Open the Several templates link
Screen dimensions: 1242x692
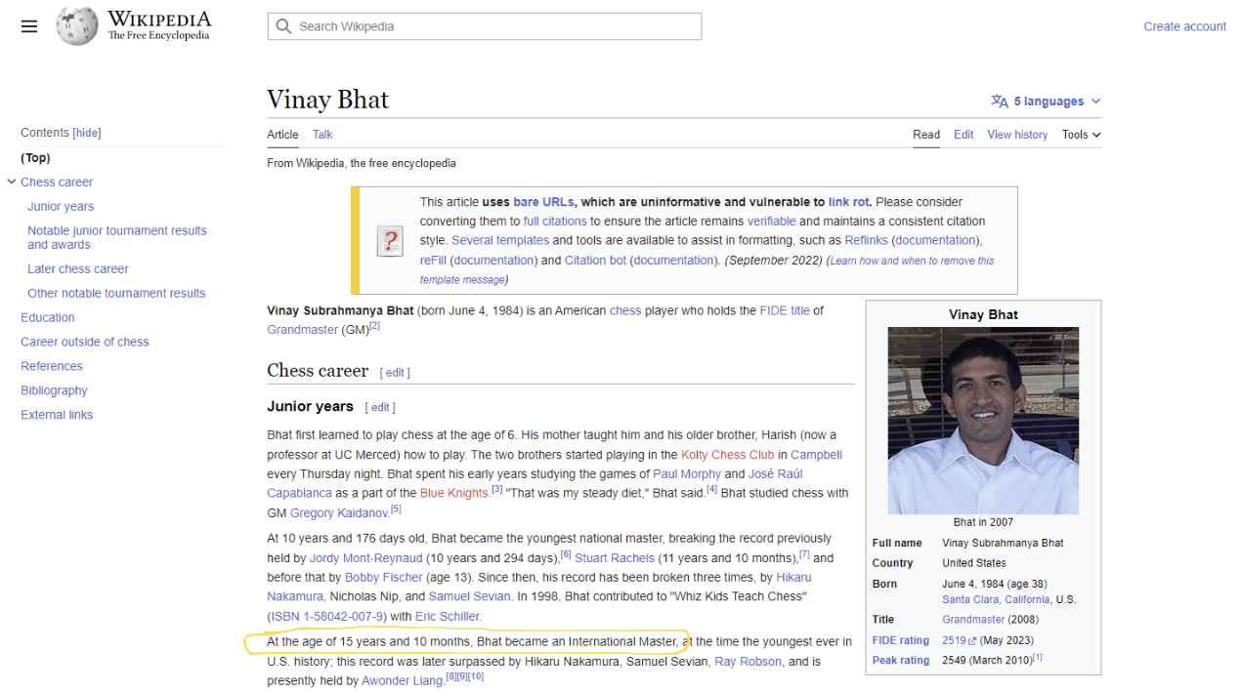[x=500, y=240]
